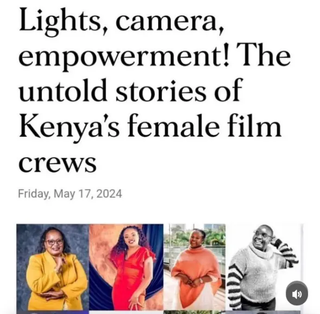Open the photo of woman in yellow blazer
Screen dimensions: 320x314
[53, 267]
